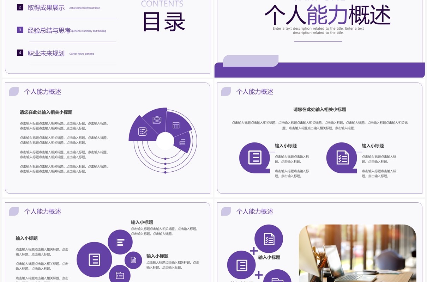Viewport: 427px width, 282px height.
Task: Click the small document icon bubble
Action: click(x=133, y=260)
